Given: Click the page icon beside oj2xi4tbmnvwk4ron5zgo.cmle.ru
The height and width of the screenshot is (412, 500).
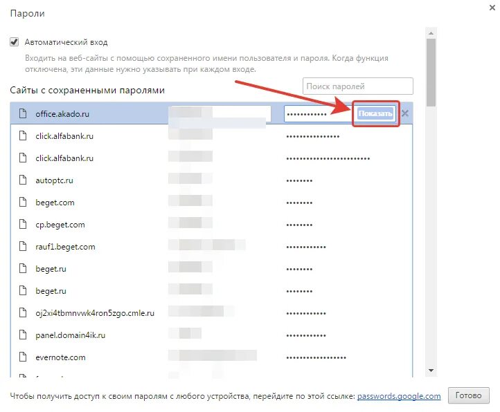Looking at the screenshot, I should tap(23, 312).
